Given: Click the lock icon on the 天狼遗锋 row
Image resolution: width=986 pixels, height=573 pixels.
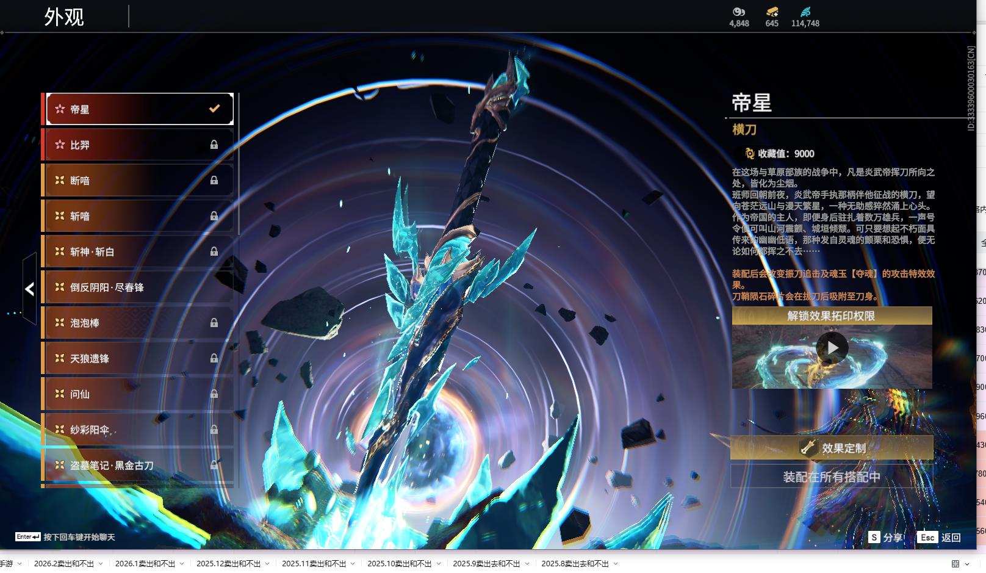Looking at the screenshot, I should point(214,358).
